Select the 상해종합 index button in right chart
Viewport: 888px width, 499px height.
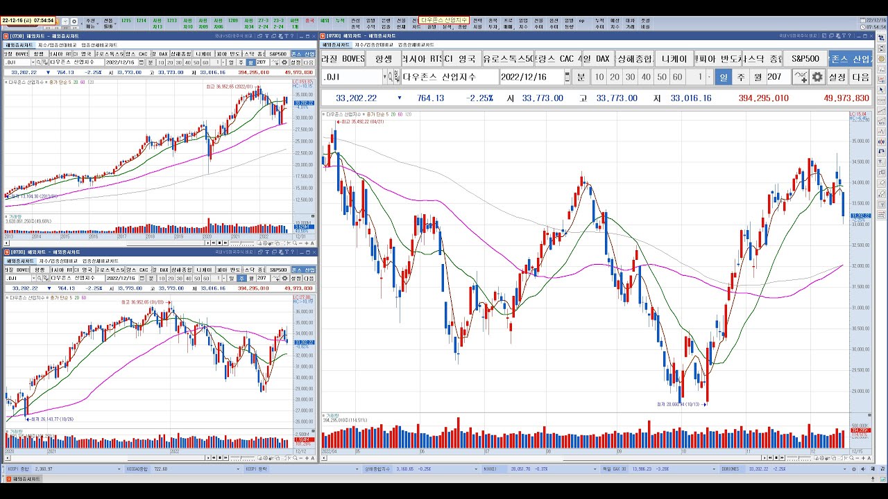tap(634, 59)
